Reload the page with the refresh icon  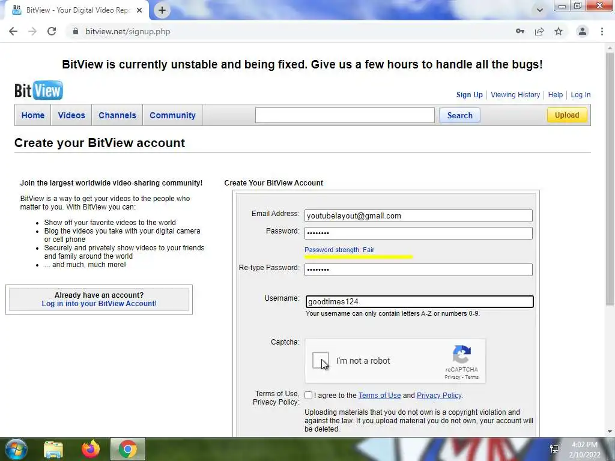pyautogui.click(x=52, y=31)
